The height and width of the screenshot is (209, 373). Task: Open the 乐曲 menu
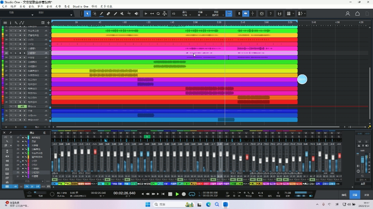(22, 7)
